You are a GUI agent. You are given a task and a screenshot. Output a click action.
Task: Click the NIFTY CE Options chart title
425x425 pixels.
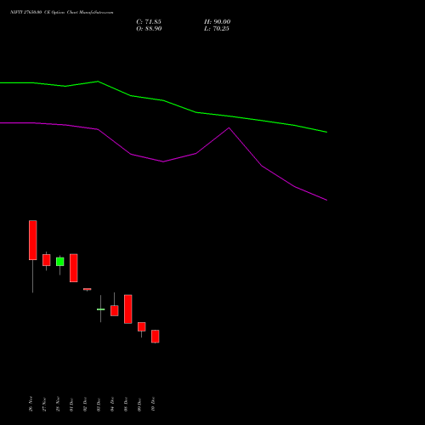coord(62,12)
